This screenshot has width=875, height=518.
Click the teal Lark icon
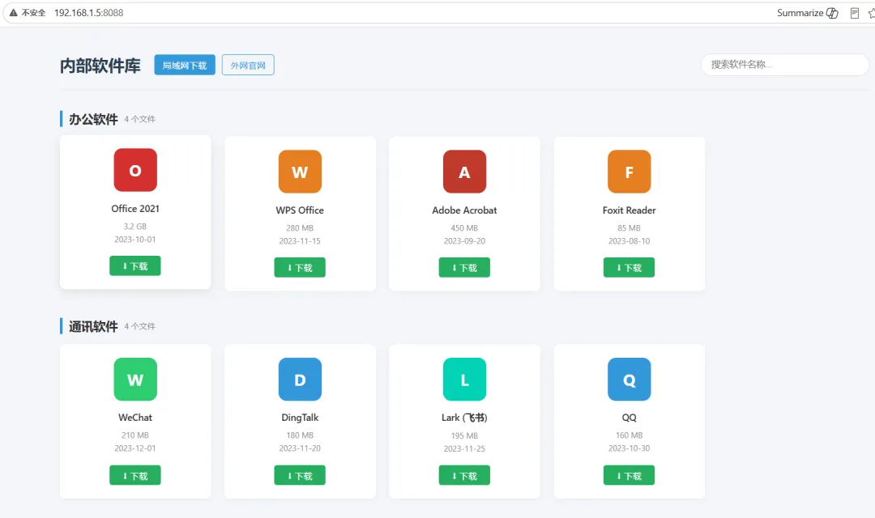click(464, 379)
